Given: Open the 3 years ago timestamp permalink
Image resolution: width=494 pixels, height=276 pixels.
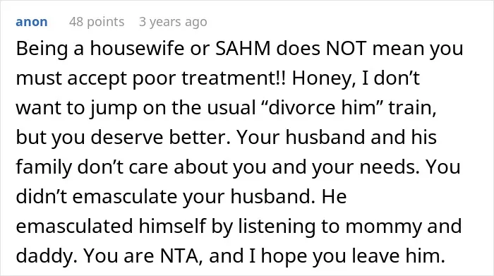Looking at the screenshot, I should tap(173, 22).
